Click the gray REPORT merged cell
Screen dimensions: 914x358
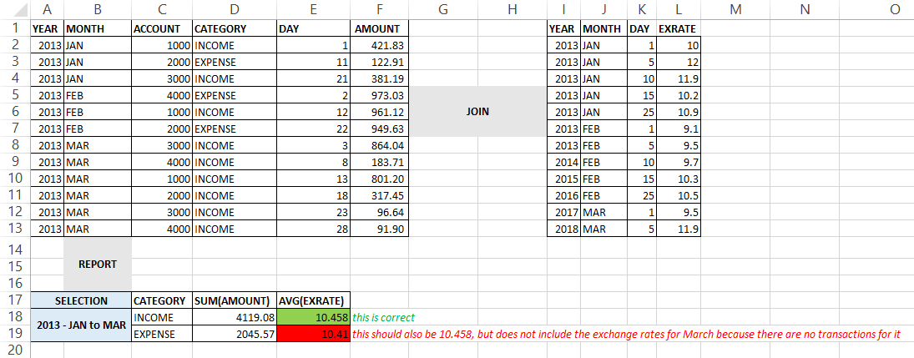(x=98, y=265)
